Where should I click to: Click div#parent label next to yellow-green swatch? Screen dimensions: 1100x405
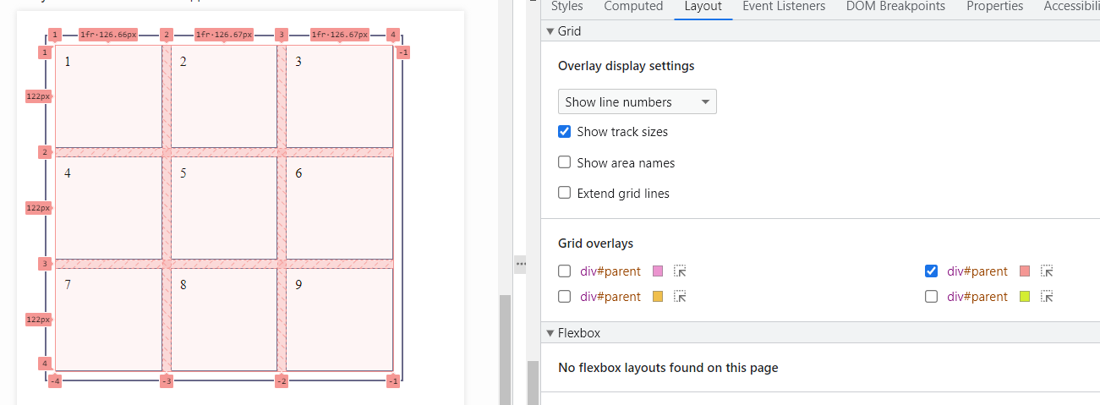click(x=977, y=297)
